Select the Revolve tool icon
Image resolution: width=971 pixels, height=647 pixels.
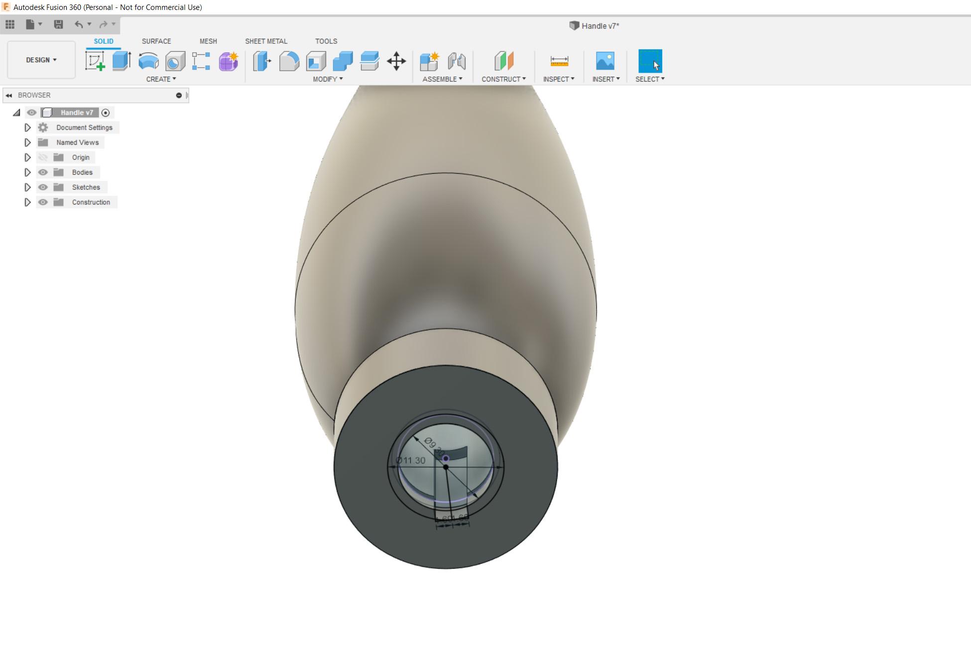point(148,61)
